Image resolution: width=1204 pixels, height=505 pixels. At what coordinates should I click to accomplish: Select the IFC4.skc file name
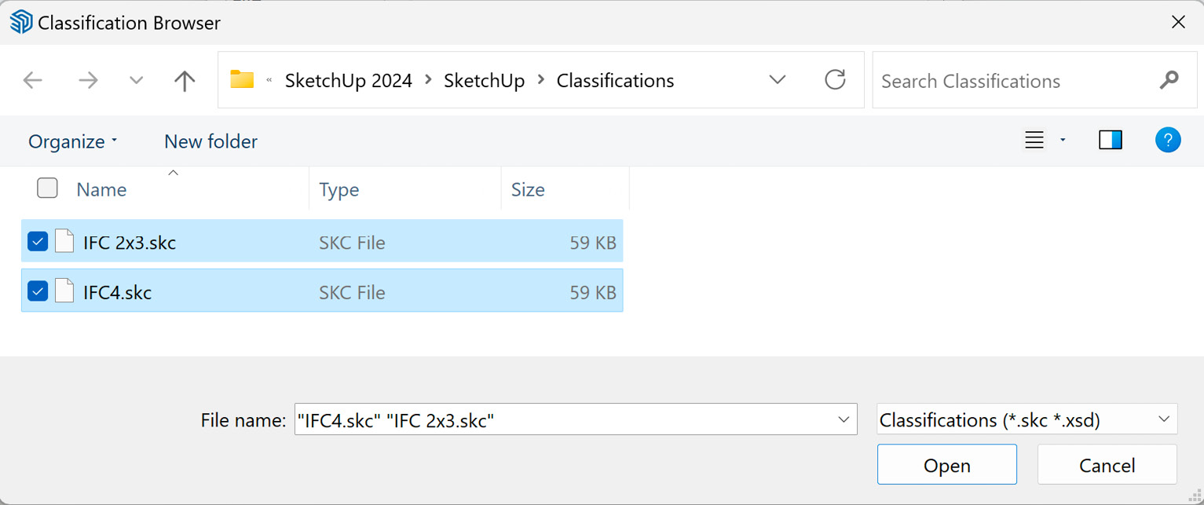click(118, 293)
